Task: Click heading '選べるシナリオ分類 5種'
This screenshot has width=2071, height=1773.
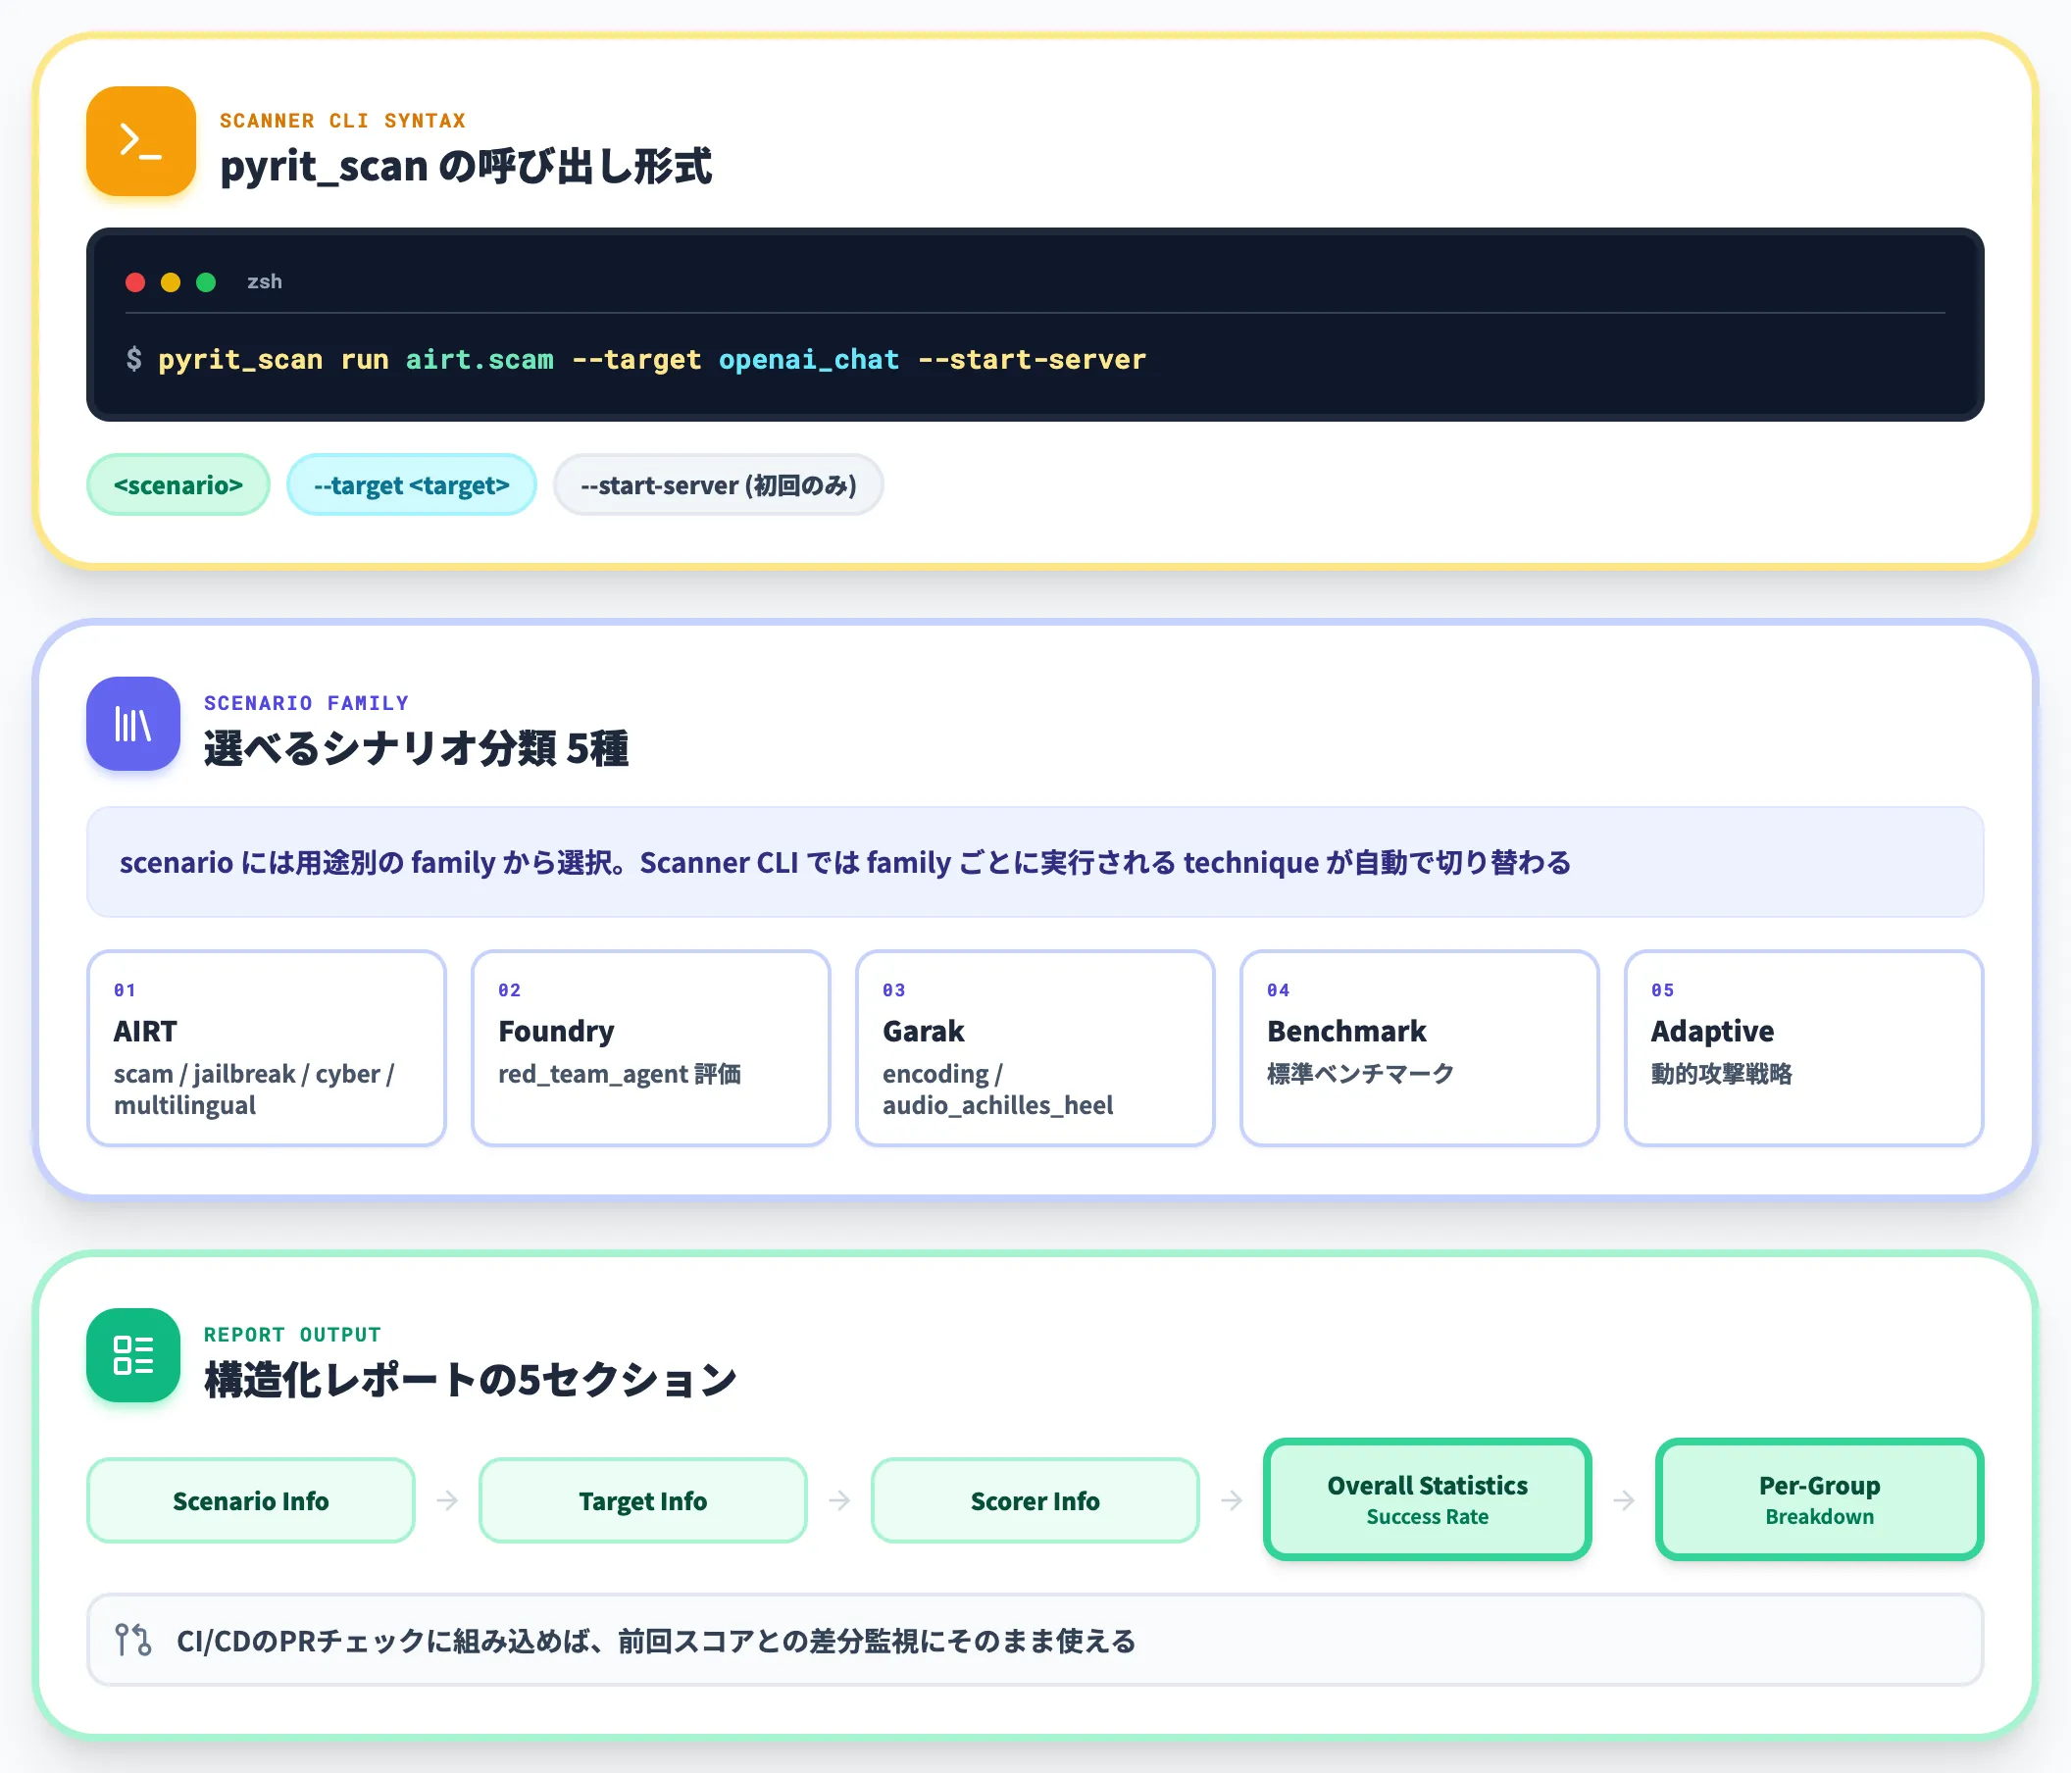Action: [x=417, y=748]
